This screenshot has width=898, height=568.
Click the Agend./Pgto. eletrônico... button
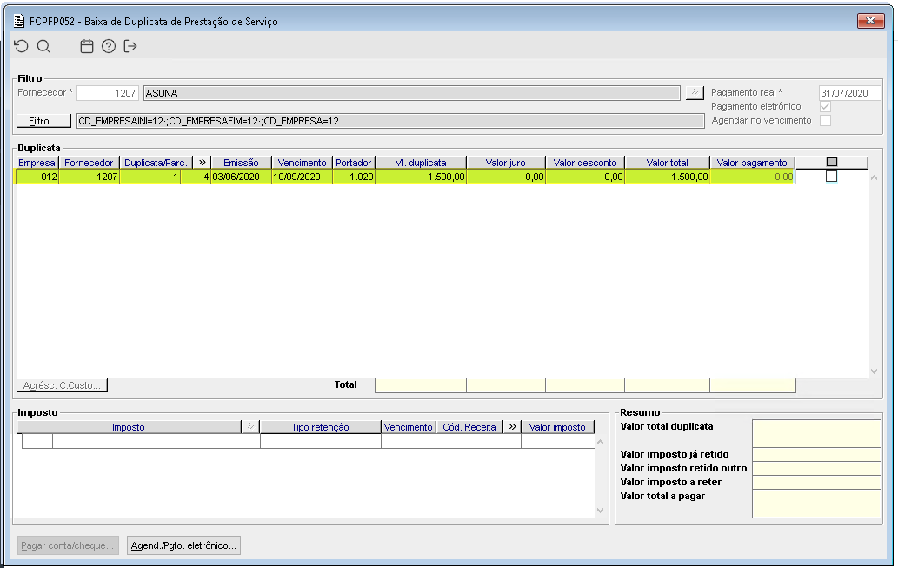tap(183, 545)
